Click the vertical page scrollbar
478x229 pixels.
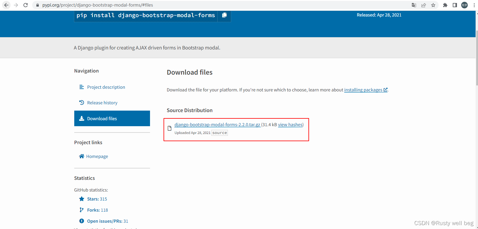coord(477,58)
